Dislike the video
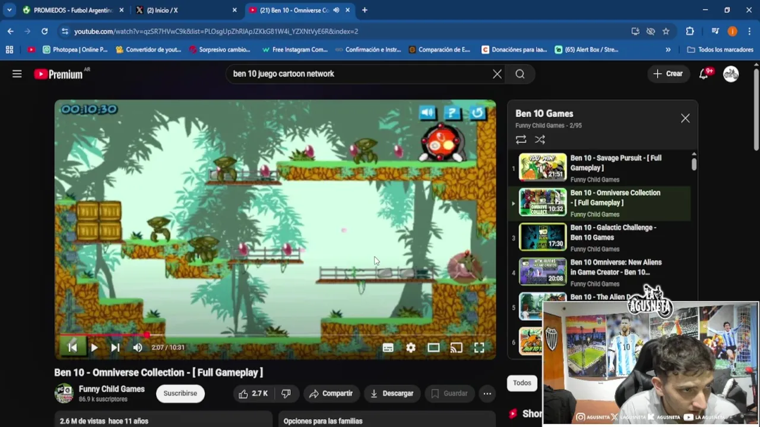The width and height of the screenshot is (760, 427). [x=286, y=393]
